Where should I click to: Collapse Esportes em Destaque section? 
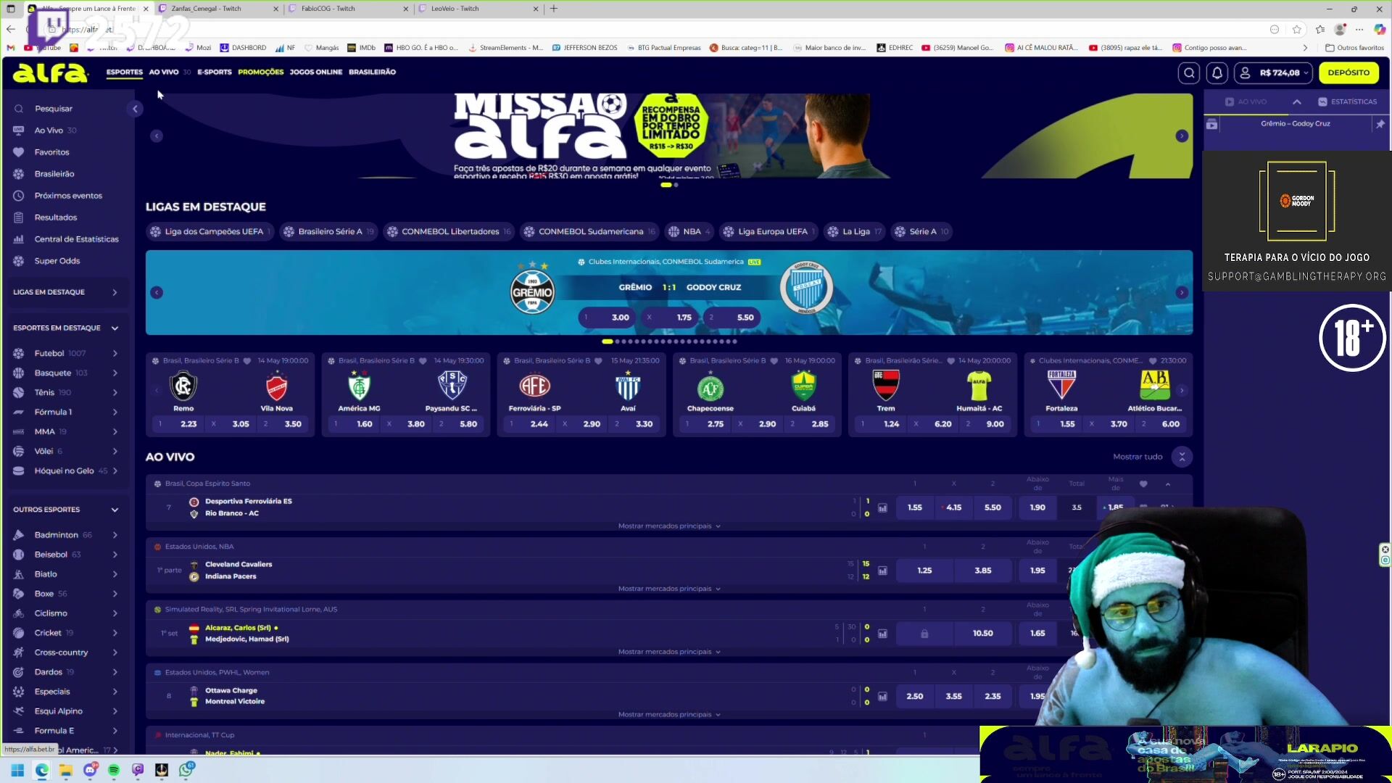[x=115, y=328]
